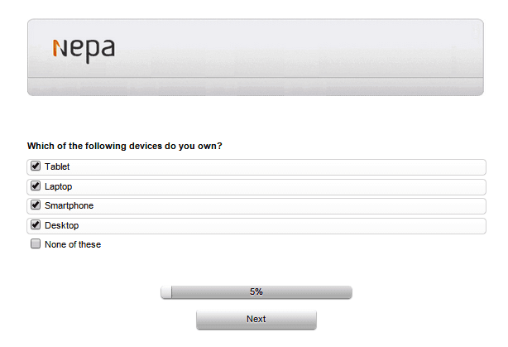
Task: Click the 'Tablet' option label text
Action: tap(57, 167)
